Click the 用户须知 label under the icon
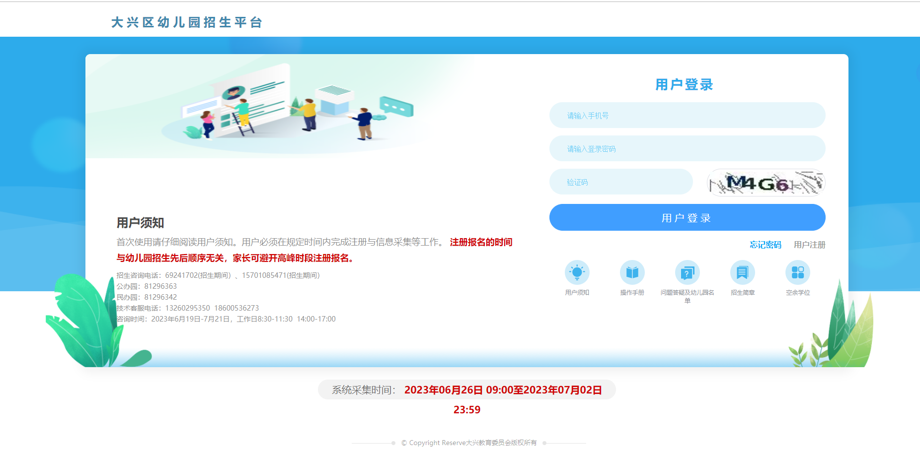Viewport: 920px width, 453px height. 577,293
